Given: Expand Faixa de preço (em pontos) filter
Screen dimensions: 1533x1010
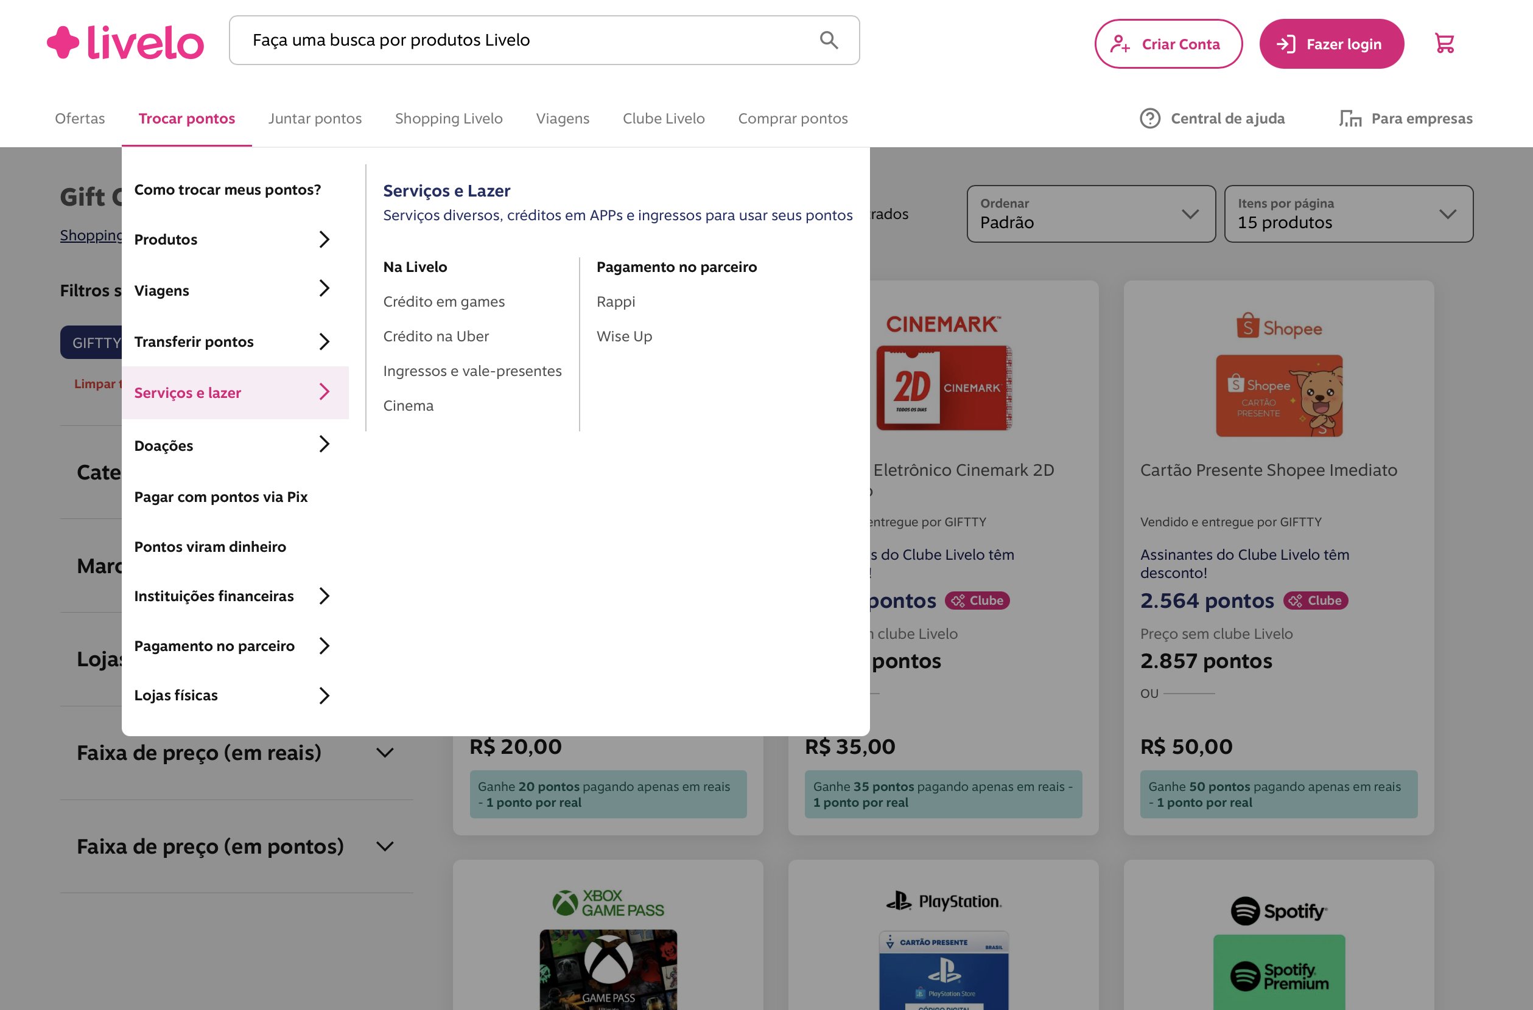Looking at the screenshot, I should (x=236, y=846).
